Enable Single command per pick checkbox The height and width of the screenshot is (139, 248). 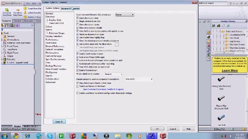pyautogui.click(x=77, y=21)
